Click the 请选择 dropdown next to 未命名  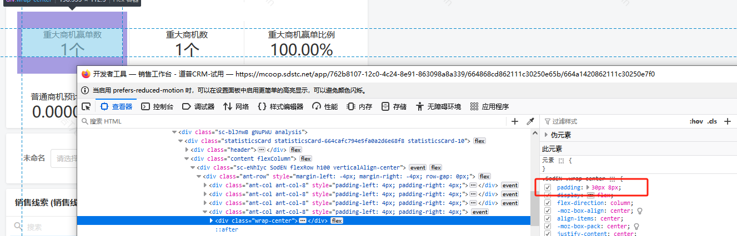[x=63, y=158]
